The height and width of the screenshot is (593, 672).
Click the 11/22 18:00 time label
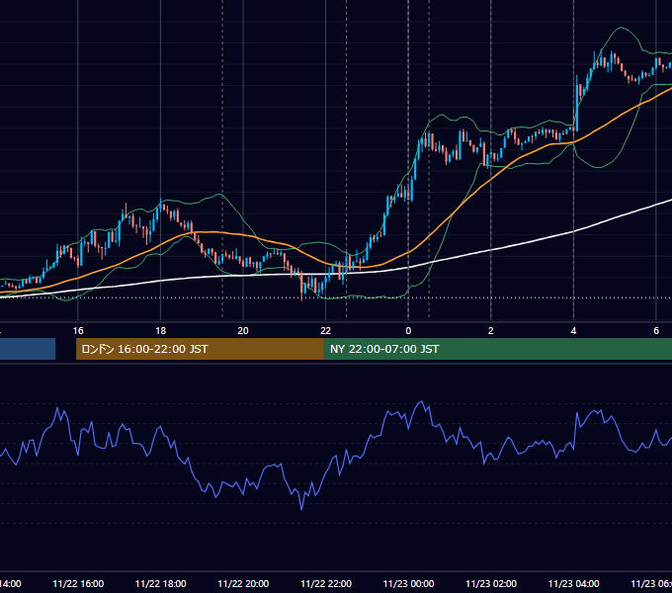point(161,583)
